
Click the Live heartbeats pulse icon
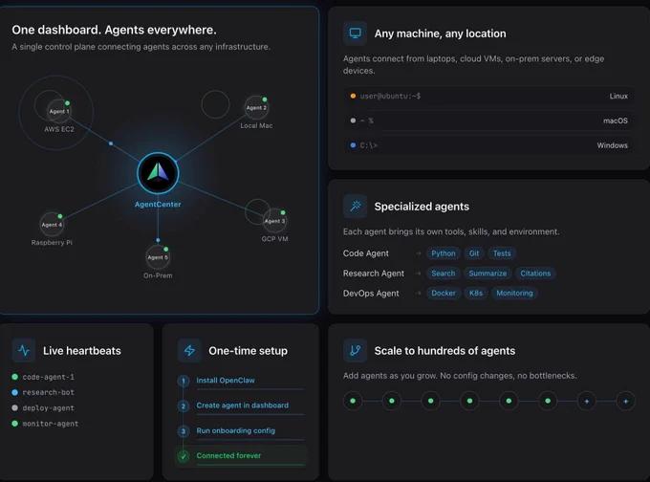click(x=24, y=351)
